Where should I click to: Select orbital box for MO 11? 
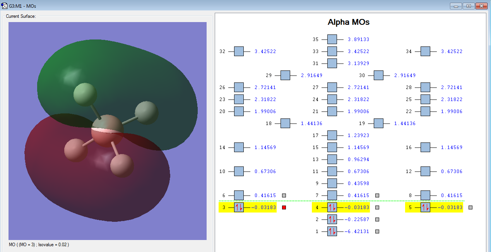click(332, 171)
